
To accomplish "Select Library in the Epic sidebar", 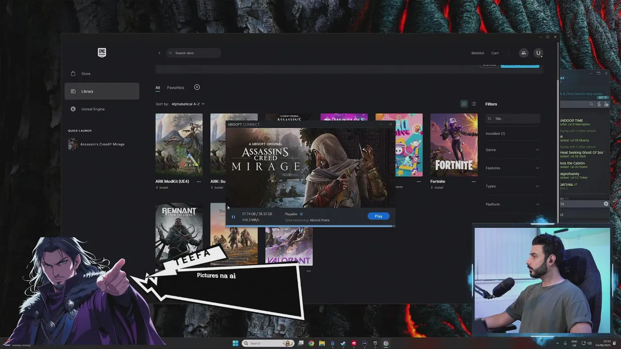I will click(x=102, y=91).
